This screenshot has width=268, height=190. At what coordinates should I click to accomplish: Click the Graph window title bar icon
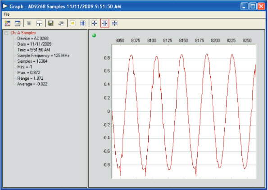coord(5,6)
